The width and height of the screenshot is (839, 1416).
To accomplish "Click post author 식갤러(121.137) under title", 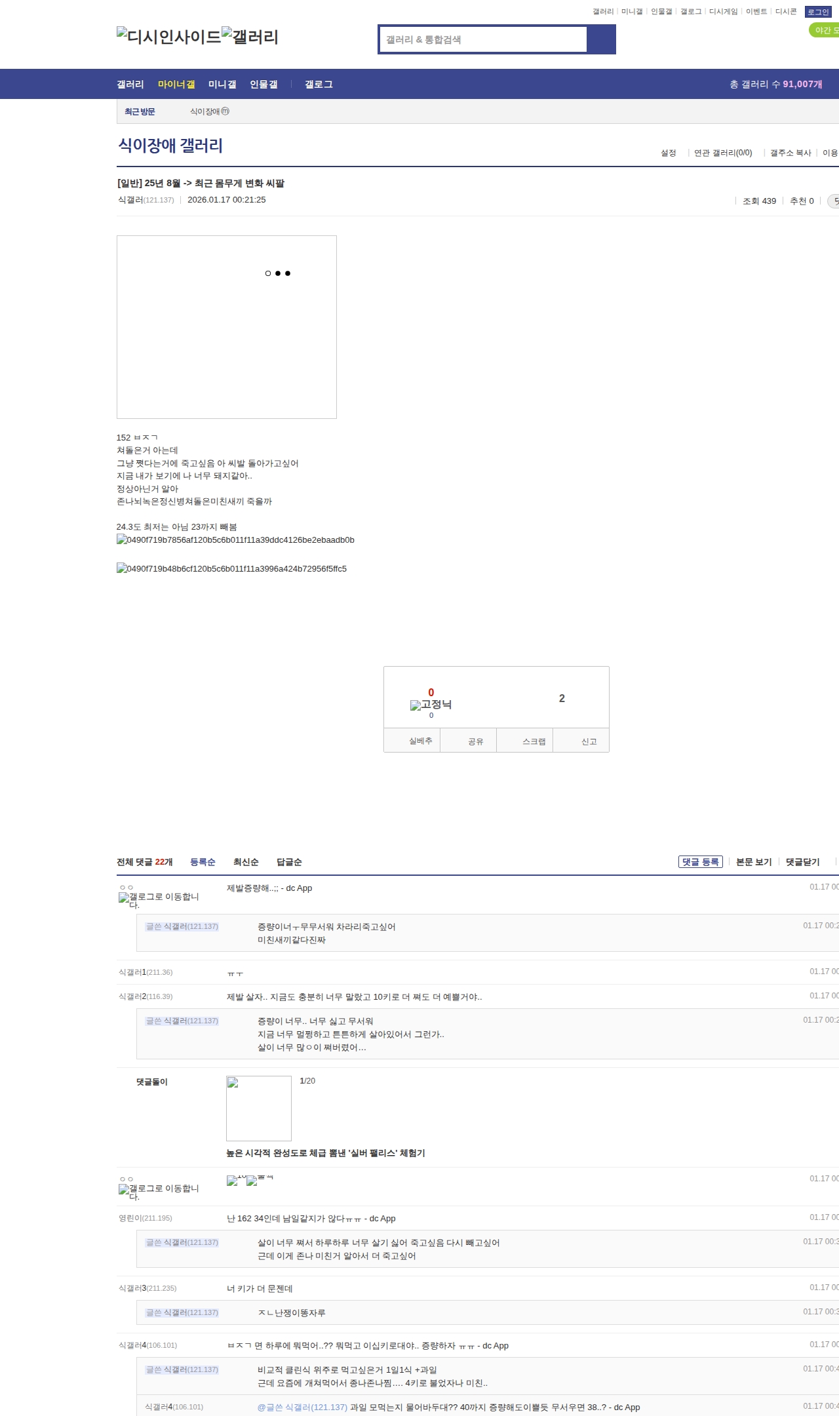I will [146, 200].
